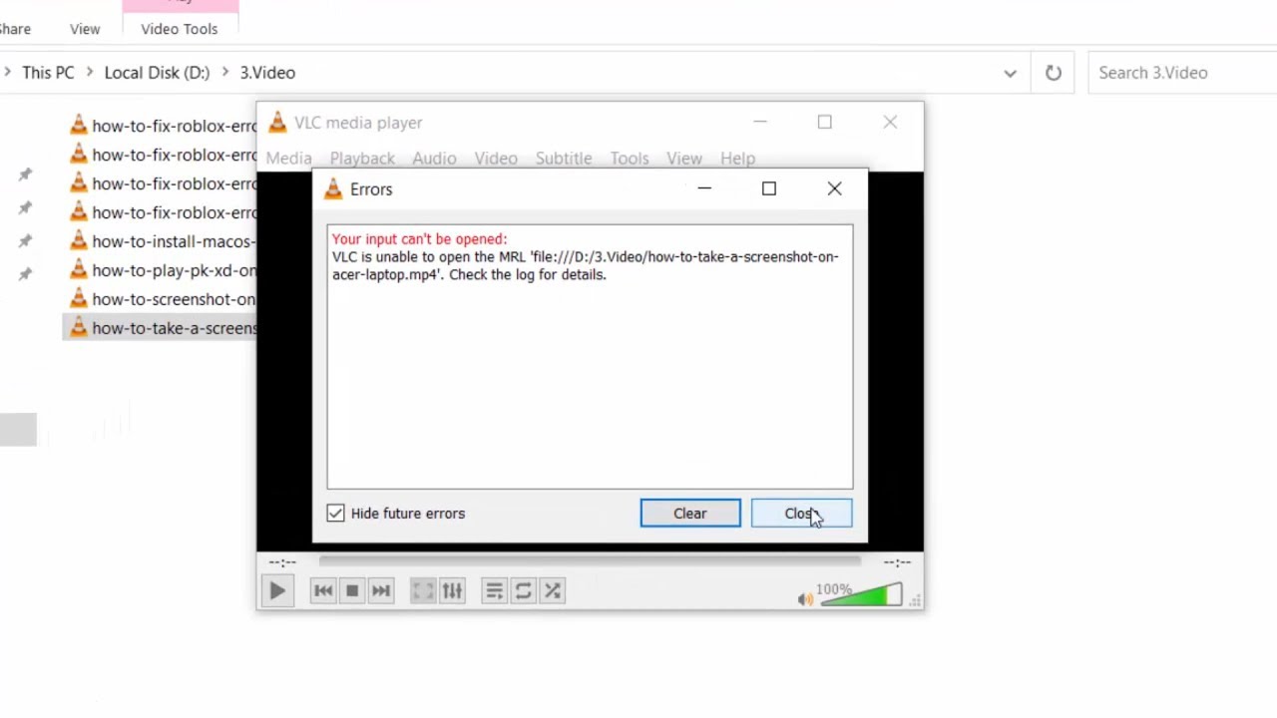The image size is (1277, 718).
Task: Expand the chevron after This PC
Action: [90, 73]
